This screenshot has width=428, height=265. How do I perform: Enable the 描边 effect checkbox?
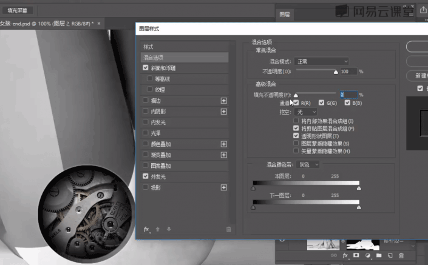pos(146,100)
